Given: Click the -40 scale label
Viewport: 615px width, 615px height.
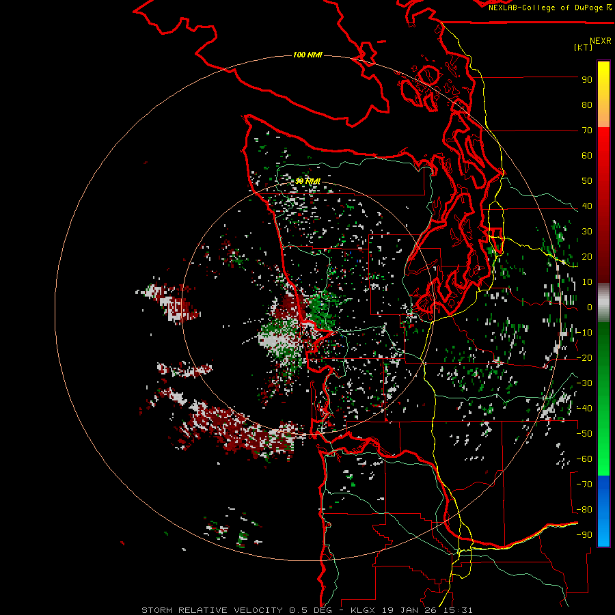Looking at the screenshot, I should (x=584, y=409).
